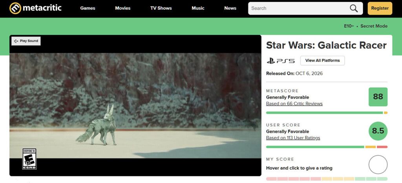Screen dimensions: 402x183
Task: Open Based on 113 User Ratings link
Action: pyautogui.click(x=293, y=138)
